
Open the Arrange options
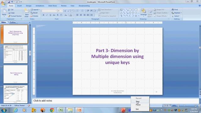[x=144, y=12]
